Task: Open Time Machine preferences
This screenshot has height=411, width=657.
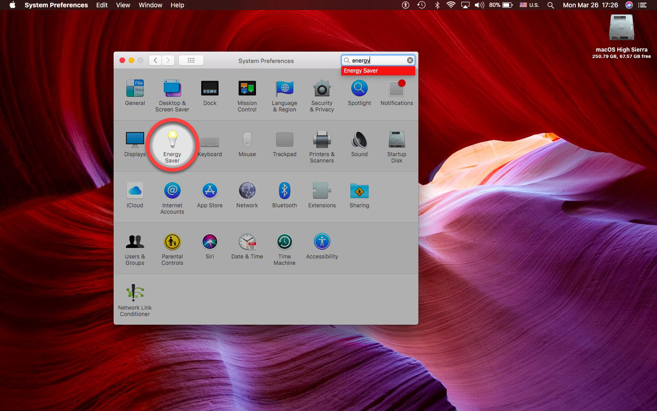Action: (284, 249)
